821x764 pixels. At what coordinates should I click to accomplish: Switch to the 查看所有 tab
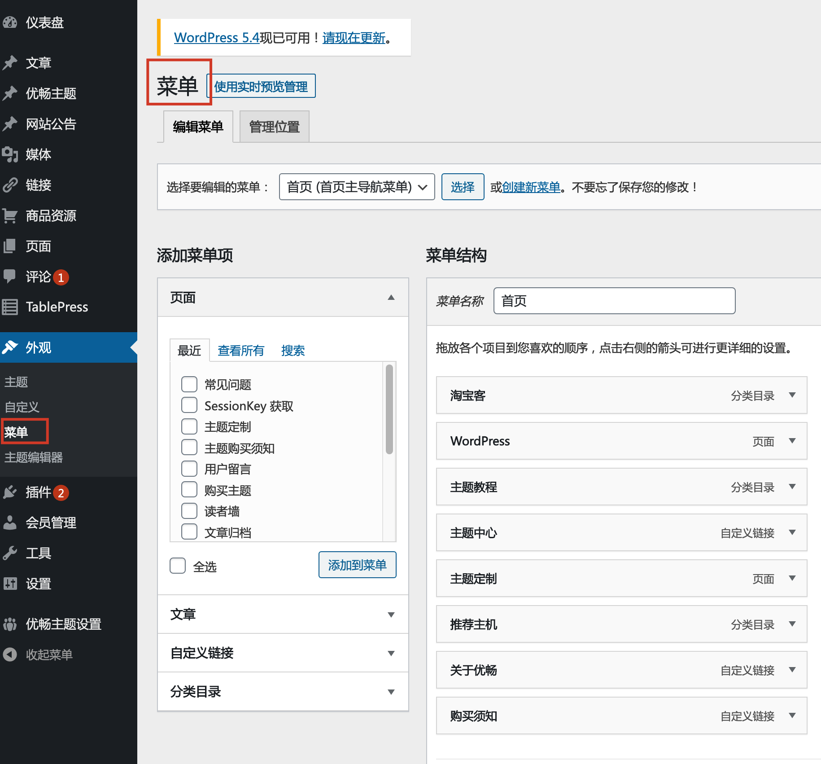(x=240, y=351)
